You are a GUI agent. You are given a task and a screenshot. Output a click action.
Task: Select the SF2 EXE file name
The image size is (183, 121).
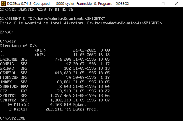tap(14, 91)
